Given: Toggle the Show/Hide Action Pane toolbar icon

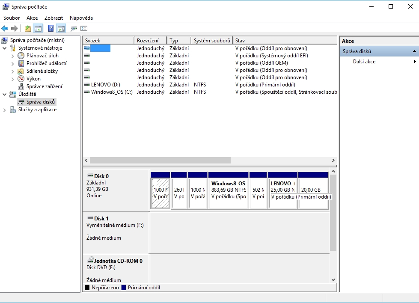Looking at the screenshot, I should click(61, 28).
